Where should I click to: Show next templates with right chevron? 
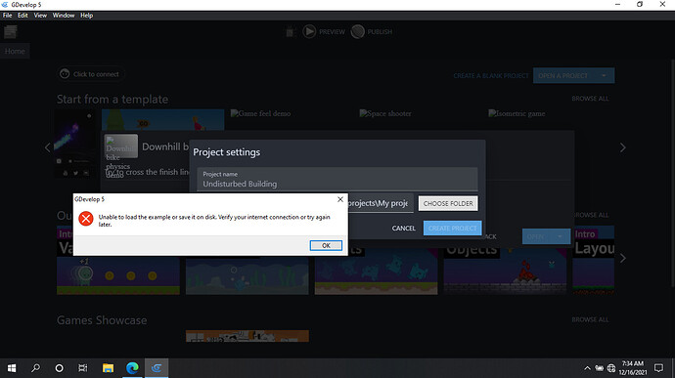point(622,147)
